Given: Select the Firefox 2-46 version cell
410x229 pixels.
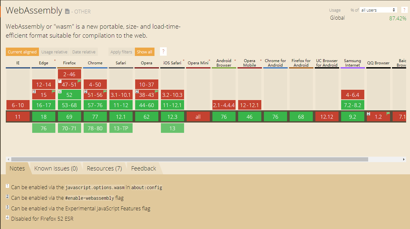Looking at the screenshot, I should point(70,74).
